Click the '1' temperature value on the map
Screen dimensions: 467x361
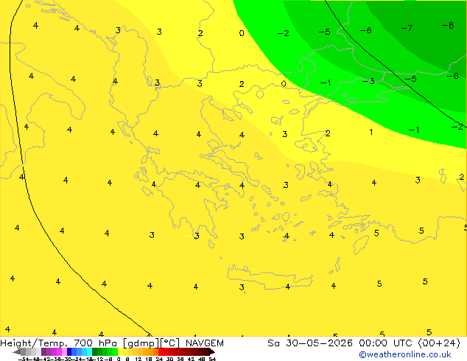coord(371,132)
